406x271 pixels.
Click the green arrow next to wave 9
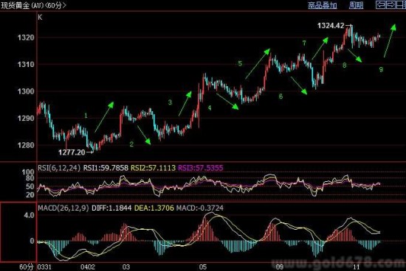[390, 41]
